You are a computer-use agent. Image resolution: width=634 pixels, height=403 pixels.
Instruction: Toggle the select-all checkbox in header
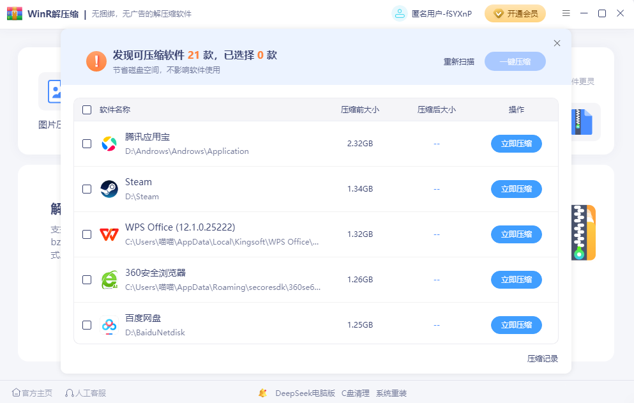pyautogui.click(x=87, y=110)
